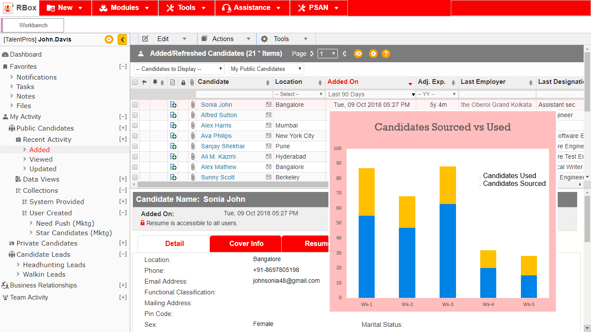Go to next page using the arrow icon
591x332 pixels.
click(x=344, y=54)
